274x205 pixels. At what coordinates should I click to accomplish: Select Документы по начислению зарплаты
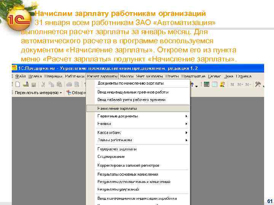click(138, 83)
